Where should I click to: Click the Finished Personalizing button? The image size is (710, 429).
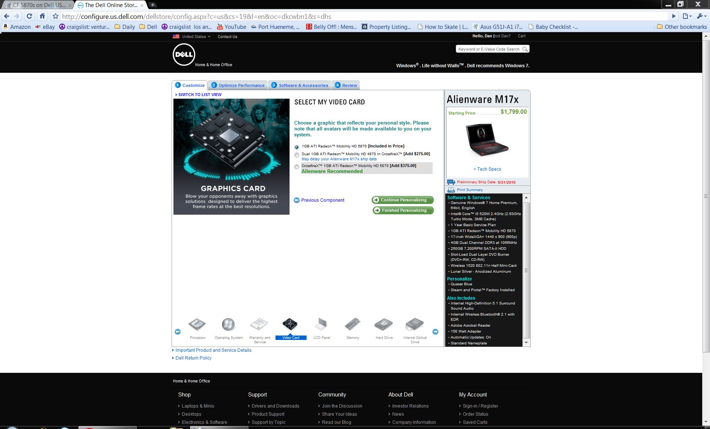point(403,210)
